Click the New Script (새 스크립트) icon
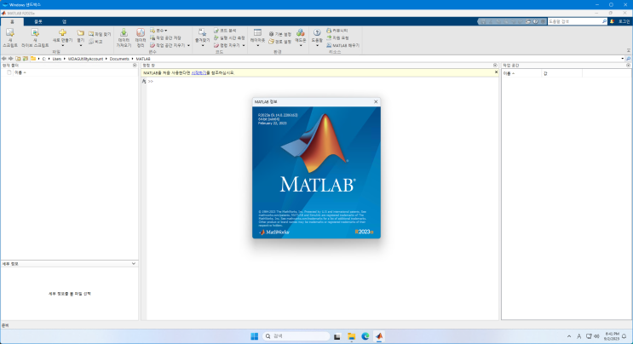 tap(10, 33)
